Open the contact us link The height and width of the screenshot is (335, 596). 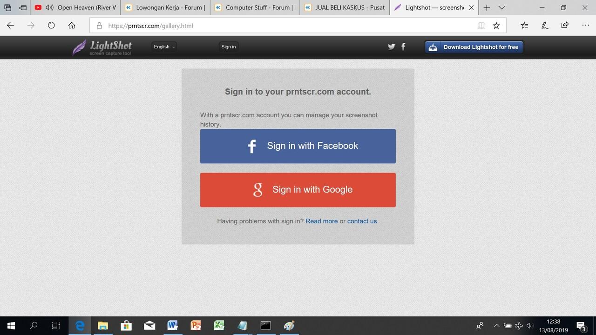tap(362, 221)
